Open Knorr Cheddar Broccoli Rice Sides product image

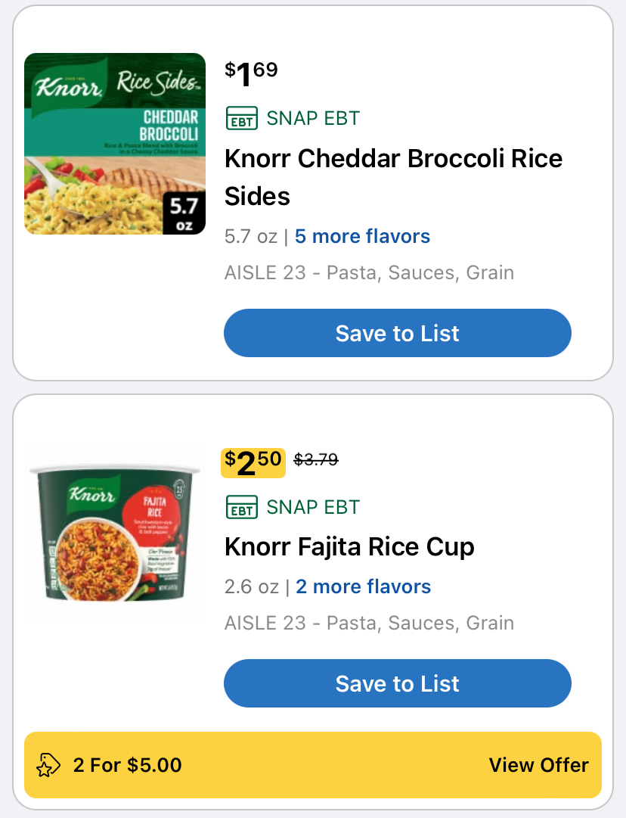click(x=115, y=144)
